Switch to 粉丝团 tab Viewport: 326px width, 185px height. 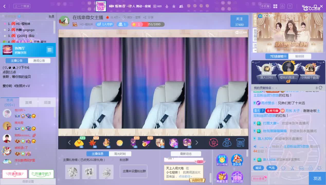pos(300,56)
